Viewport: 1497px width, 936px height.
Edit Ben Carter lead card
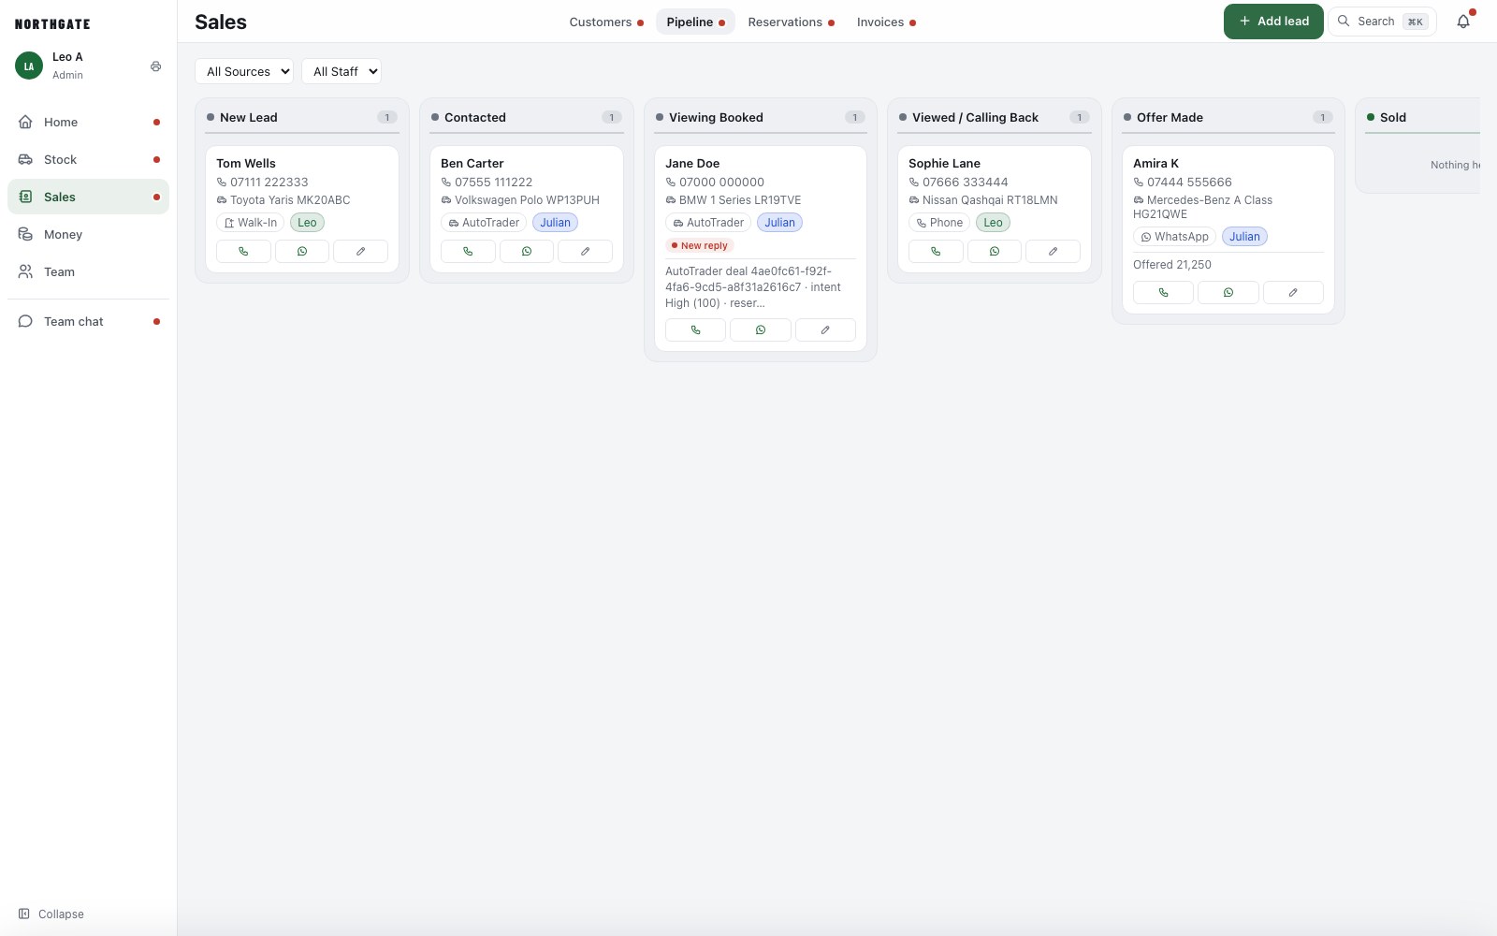tap(585, 251)
